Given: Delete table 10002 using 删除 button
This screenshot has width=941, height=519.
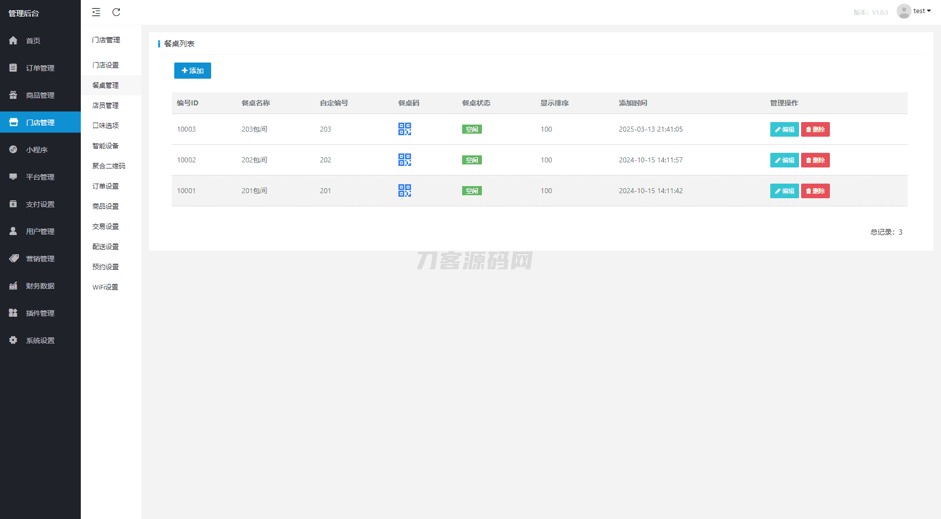Looking at the screenshot, I should (815, 160).
